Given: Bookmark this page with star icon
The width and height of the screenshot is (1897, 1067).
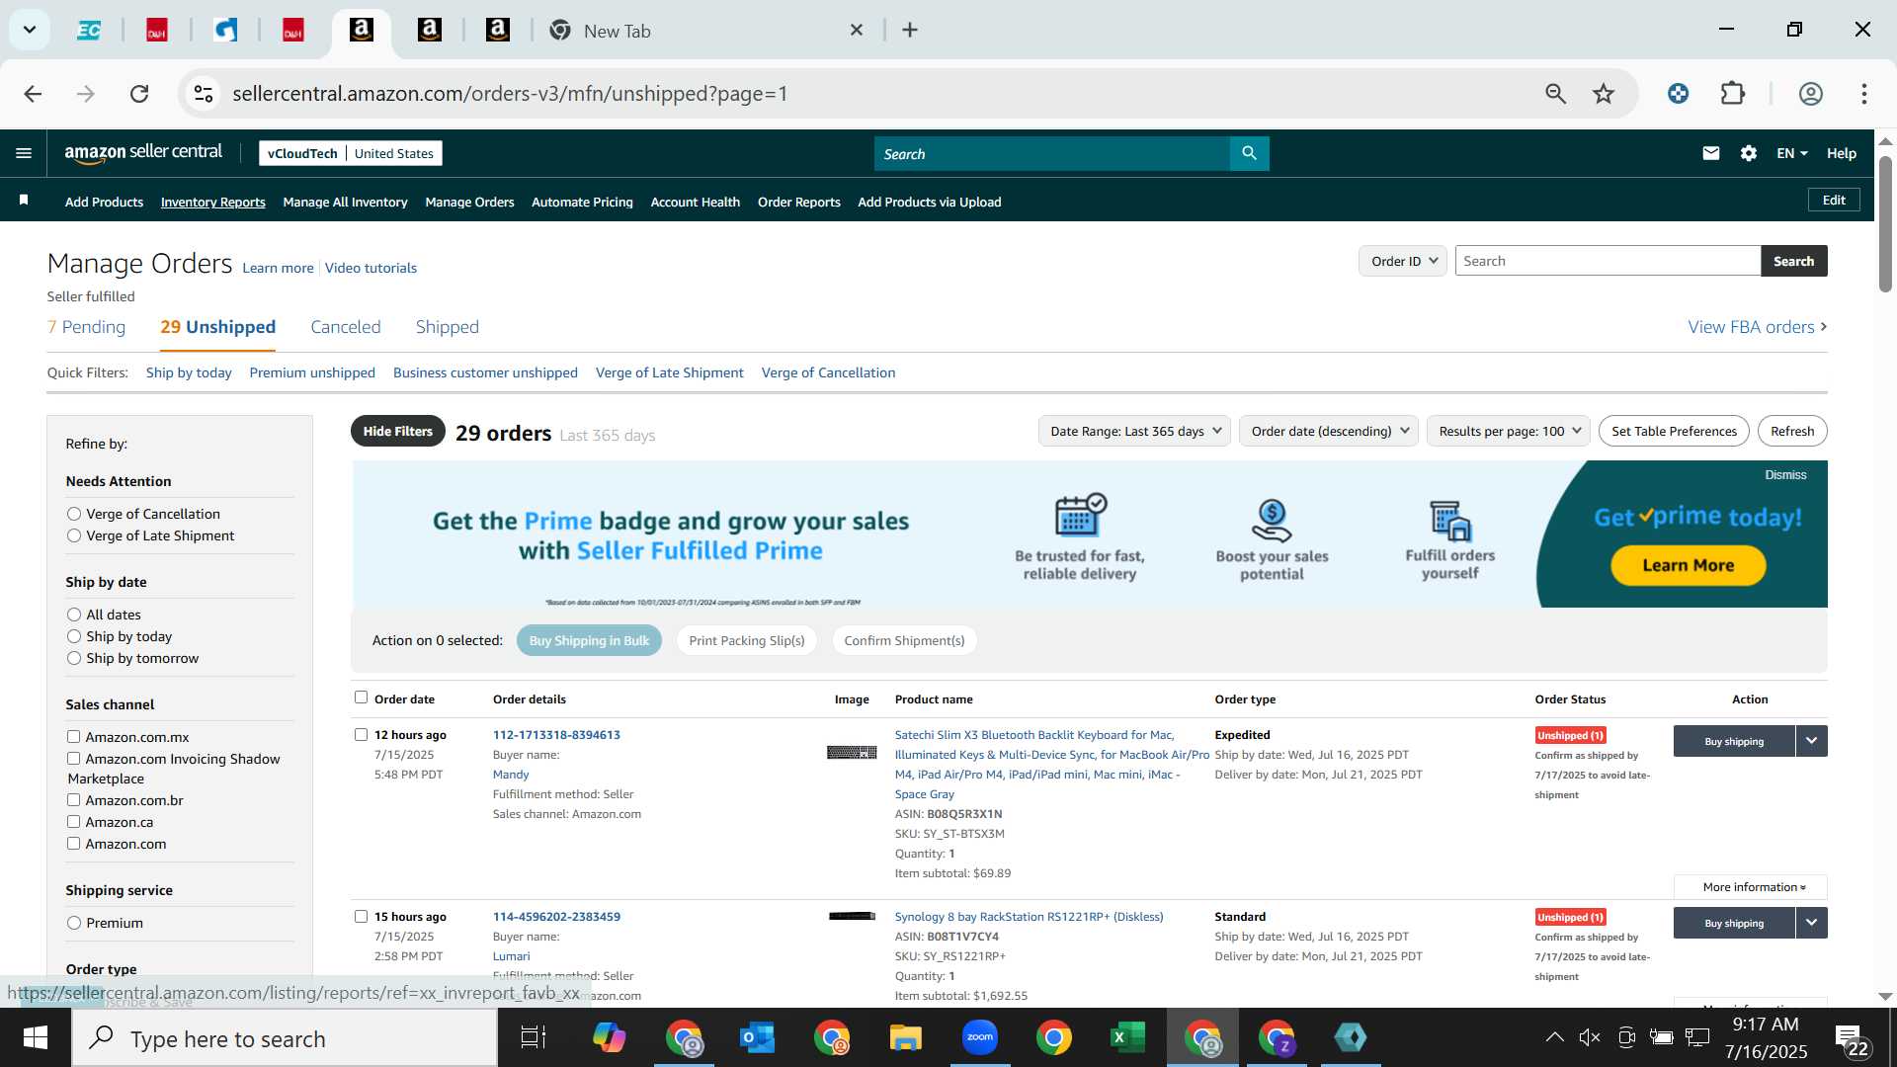Looking at the screenshot, I should (x=1604, y=94).
